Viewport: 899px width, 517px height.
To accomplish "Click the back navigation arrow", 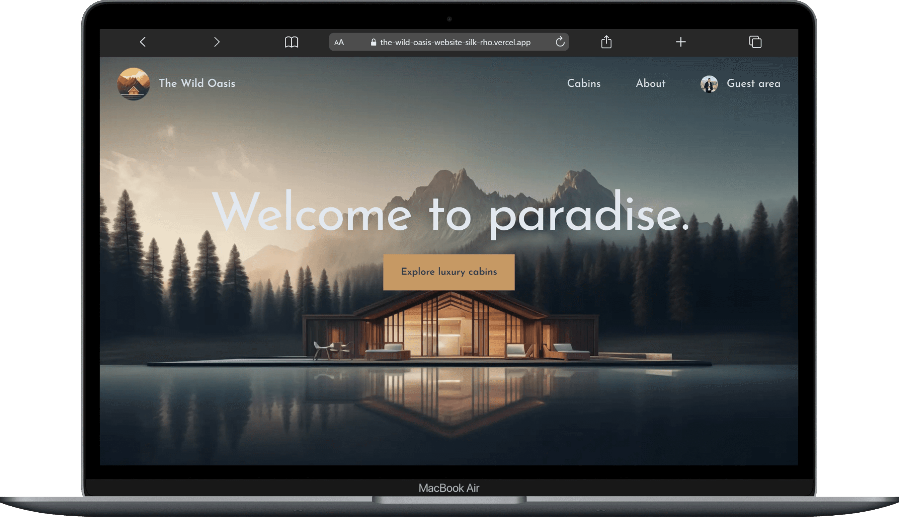I will tap(143, 42).
